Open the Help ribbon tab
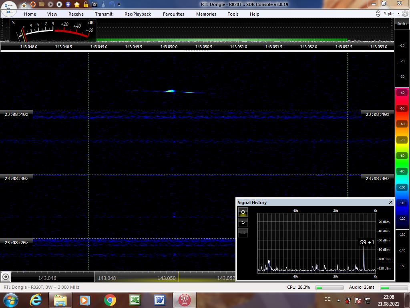Viewport: 410px width, 308px height. [254, 14]
